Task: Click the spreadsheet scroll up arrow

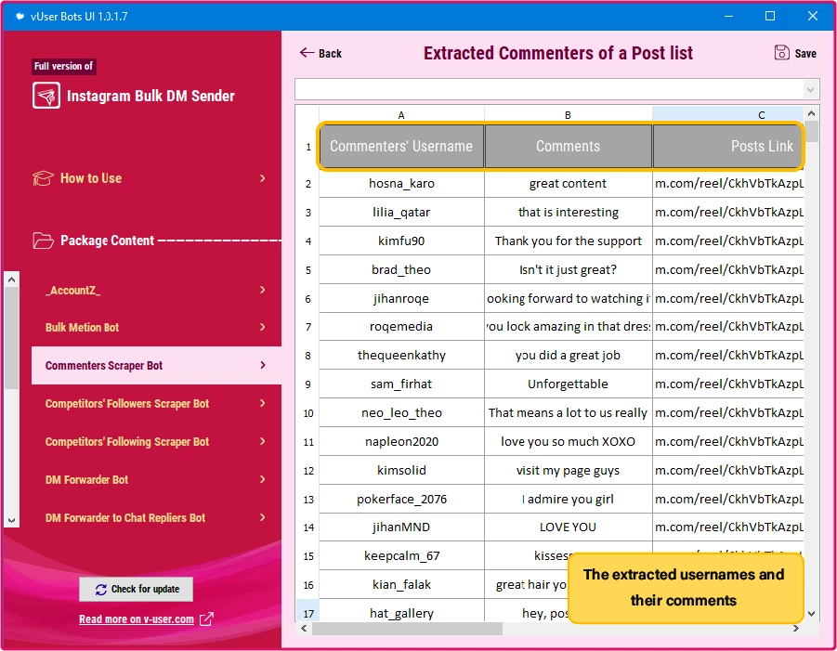Action: [x=811, y=113]
